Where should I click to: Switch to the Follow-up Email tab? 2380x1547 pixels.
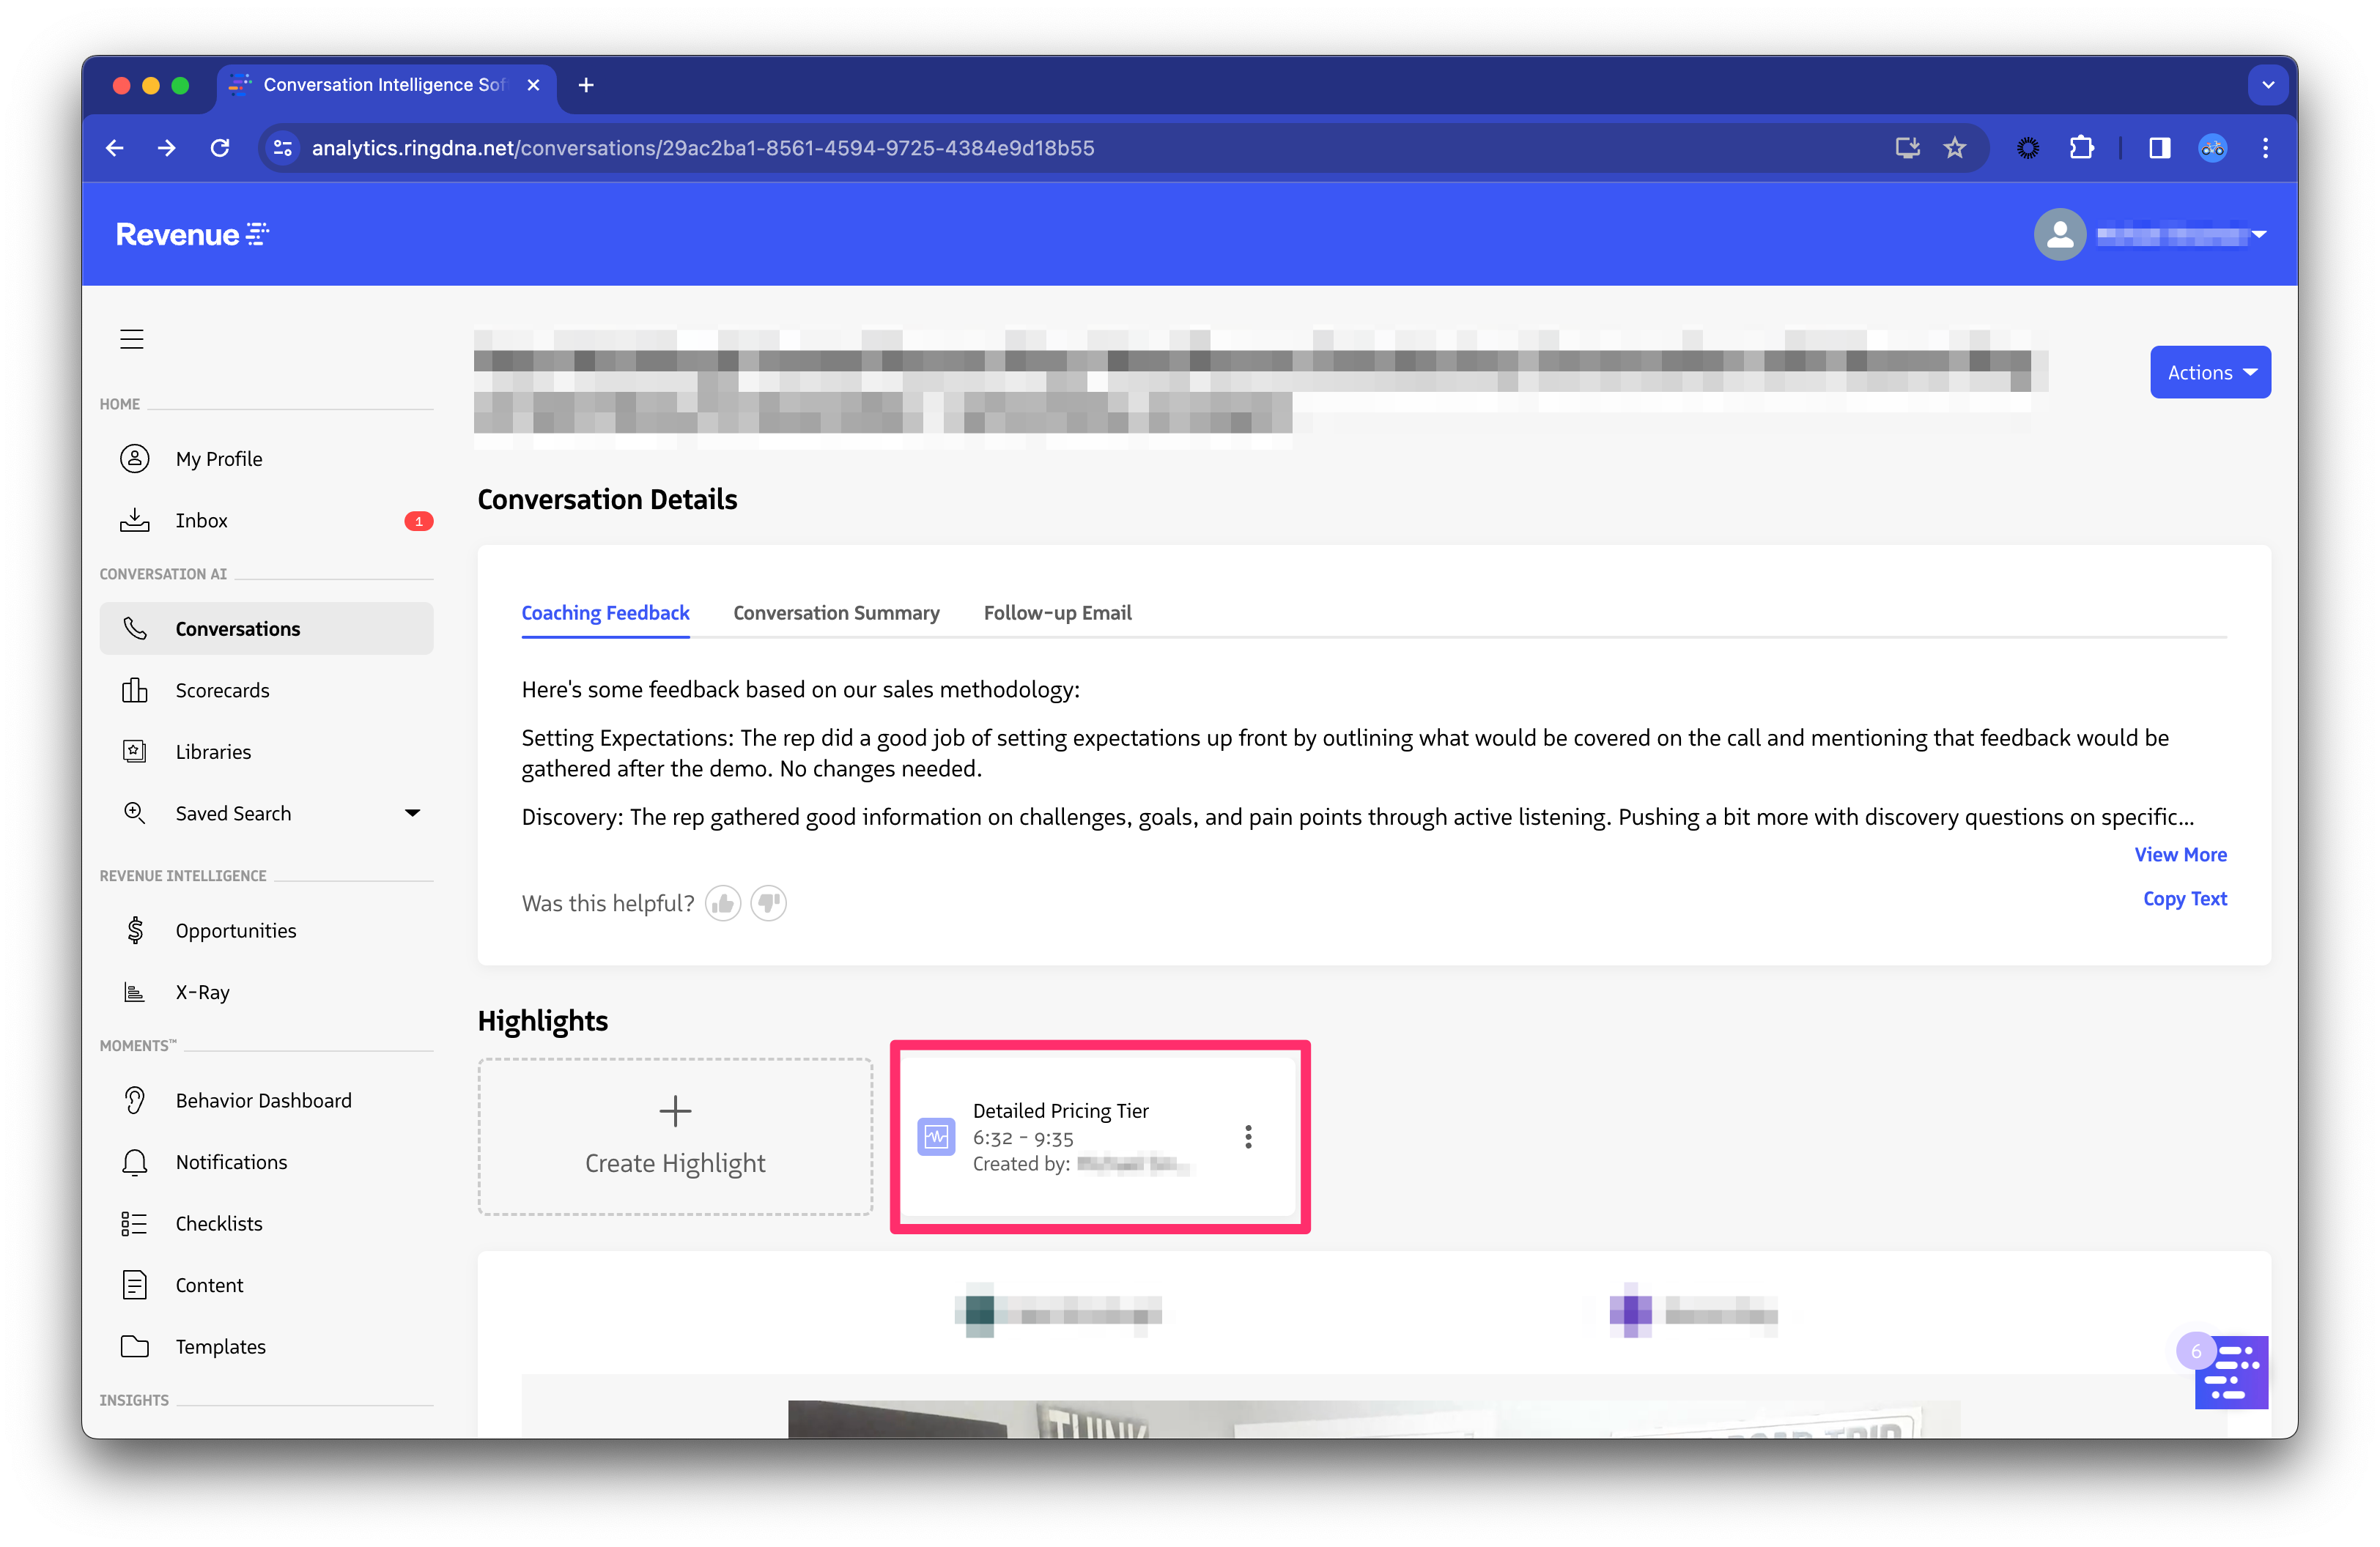point(1057,612)
